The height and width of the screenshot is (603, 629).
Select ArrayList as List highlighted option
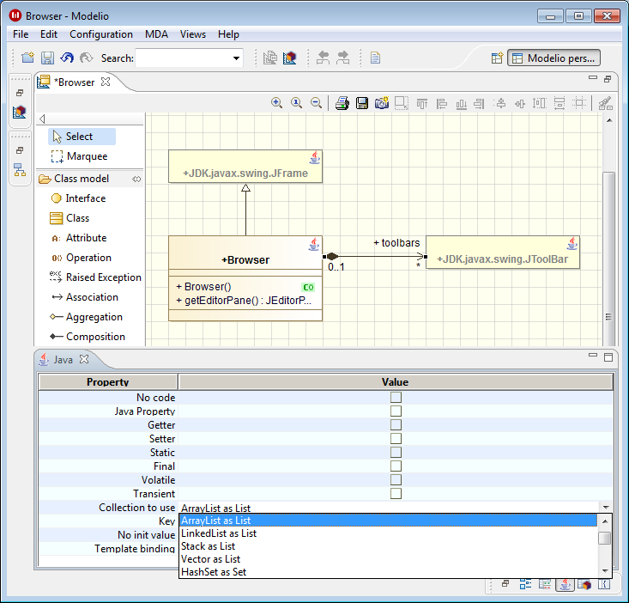389,521
